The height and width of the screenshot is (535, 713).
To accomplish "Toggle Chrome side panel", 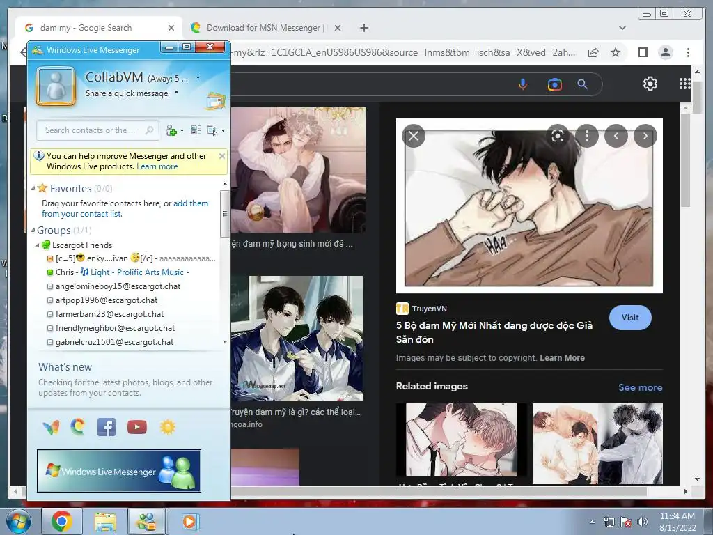I will (x=643, y=53).
